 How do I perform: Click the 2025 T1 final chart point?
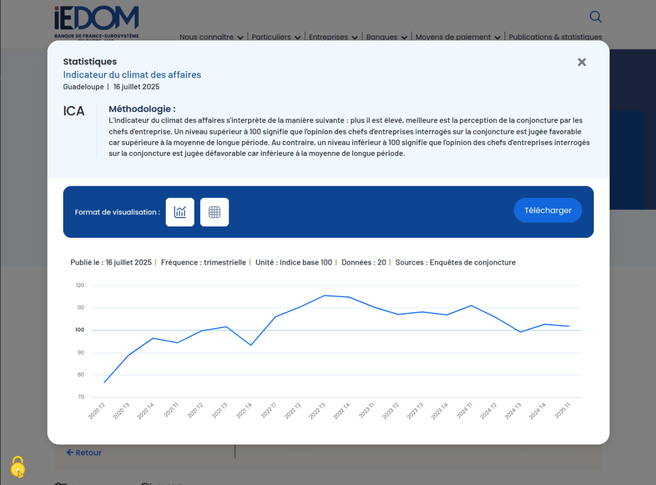569,326
